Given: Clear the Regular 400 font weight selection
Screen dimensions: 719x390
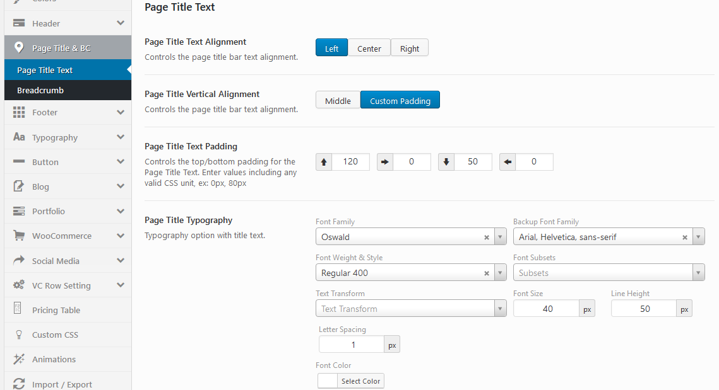Looking at the screenshot, I should point(487,273).
